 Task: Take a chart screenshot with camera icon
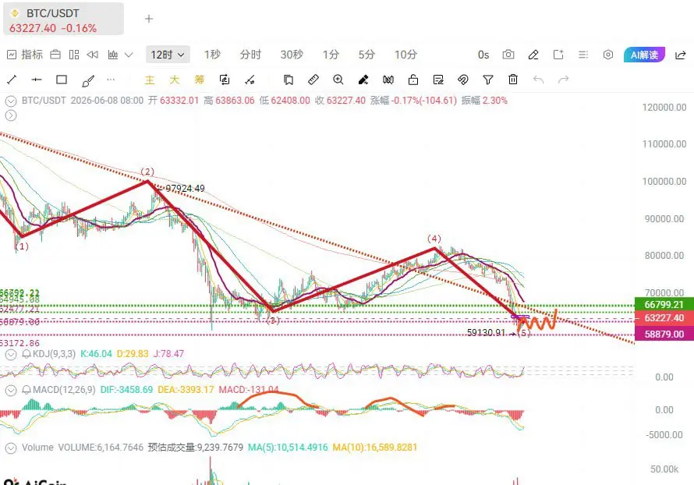coord(508,55)
